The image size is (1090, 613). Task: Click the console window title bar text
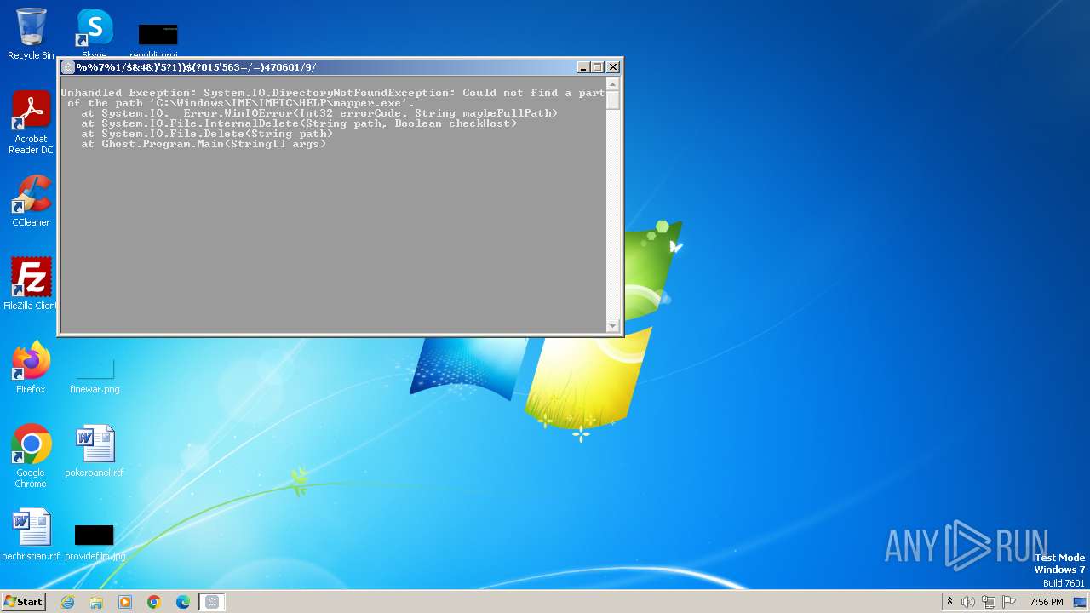197,67
